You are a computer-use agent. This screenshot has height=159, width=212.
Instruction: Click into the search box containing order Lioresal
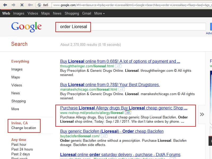pos(132,27)
